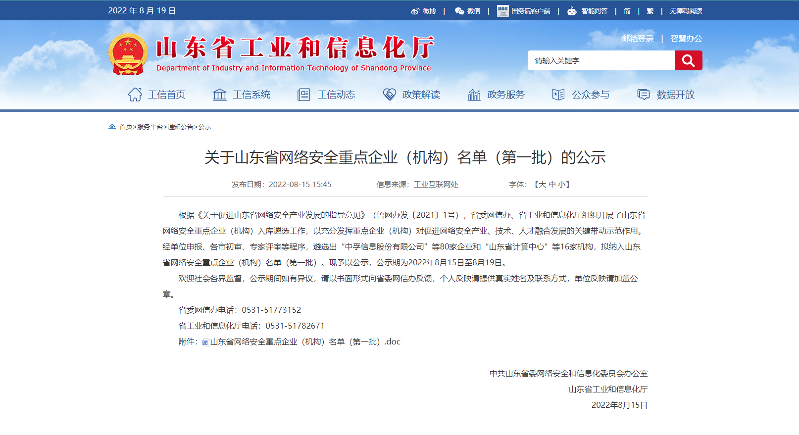Viewport: 799px width, 435px height.
Task: Click the 服务平台 breadcrumb link
Action: click(150, 127)
